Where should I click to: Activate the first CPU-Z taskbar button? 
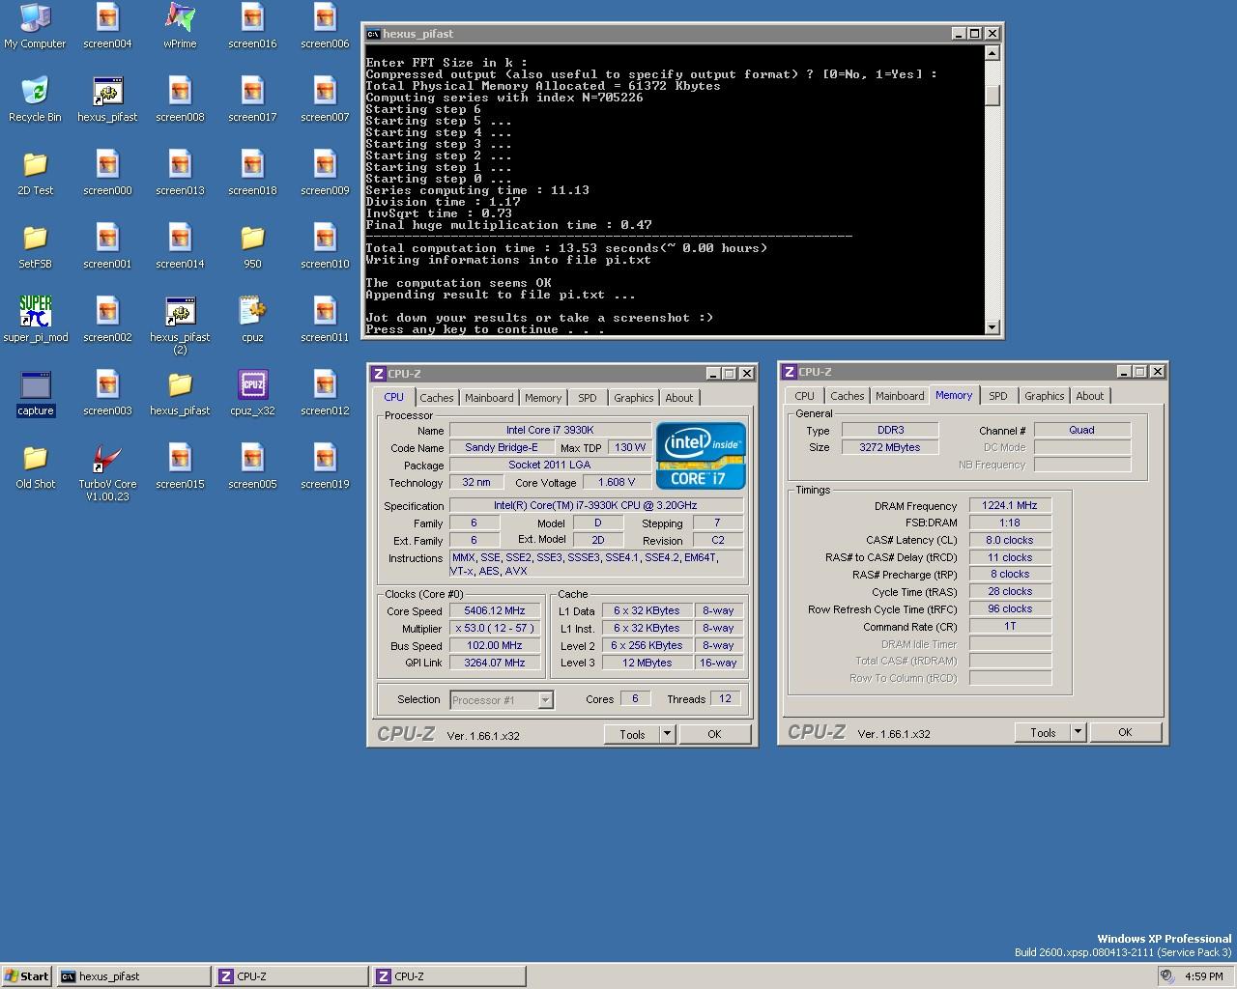291,976
